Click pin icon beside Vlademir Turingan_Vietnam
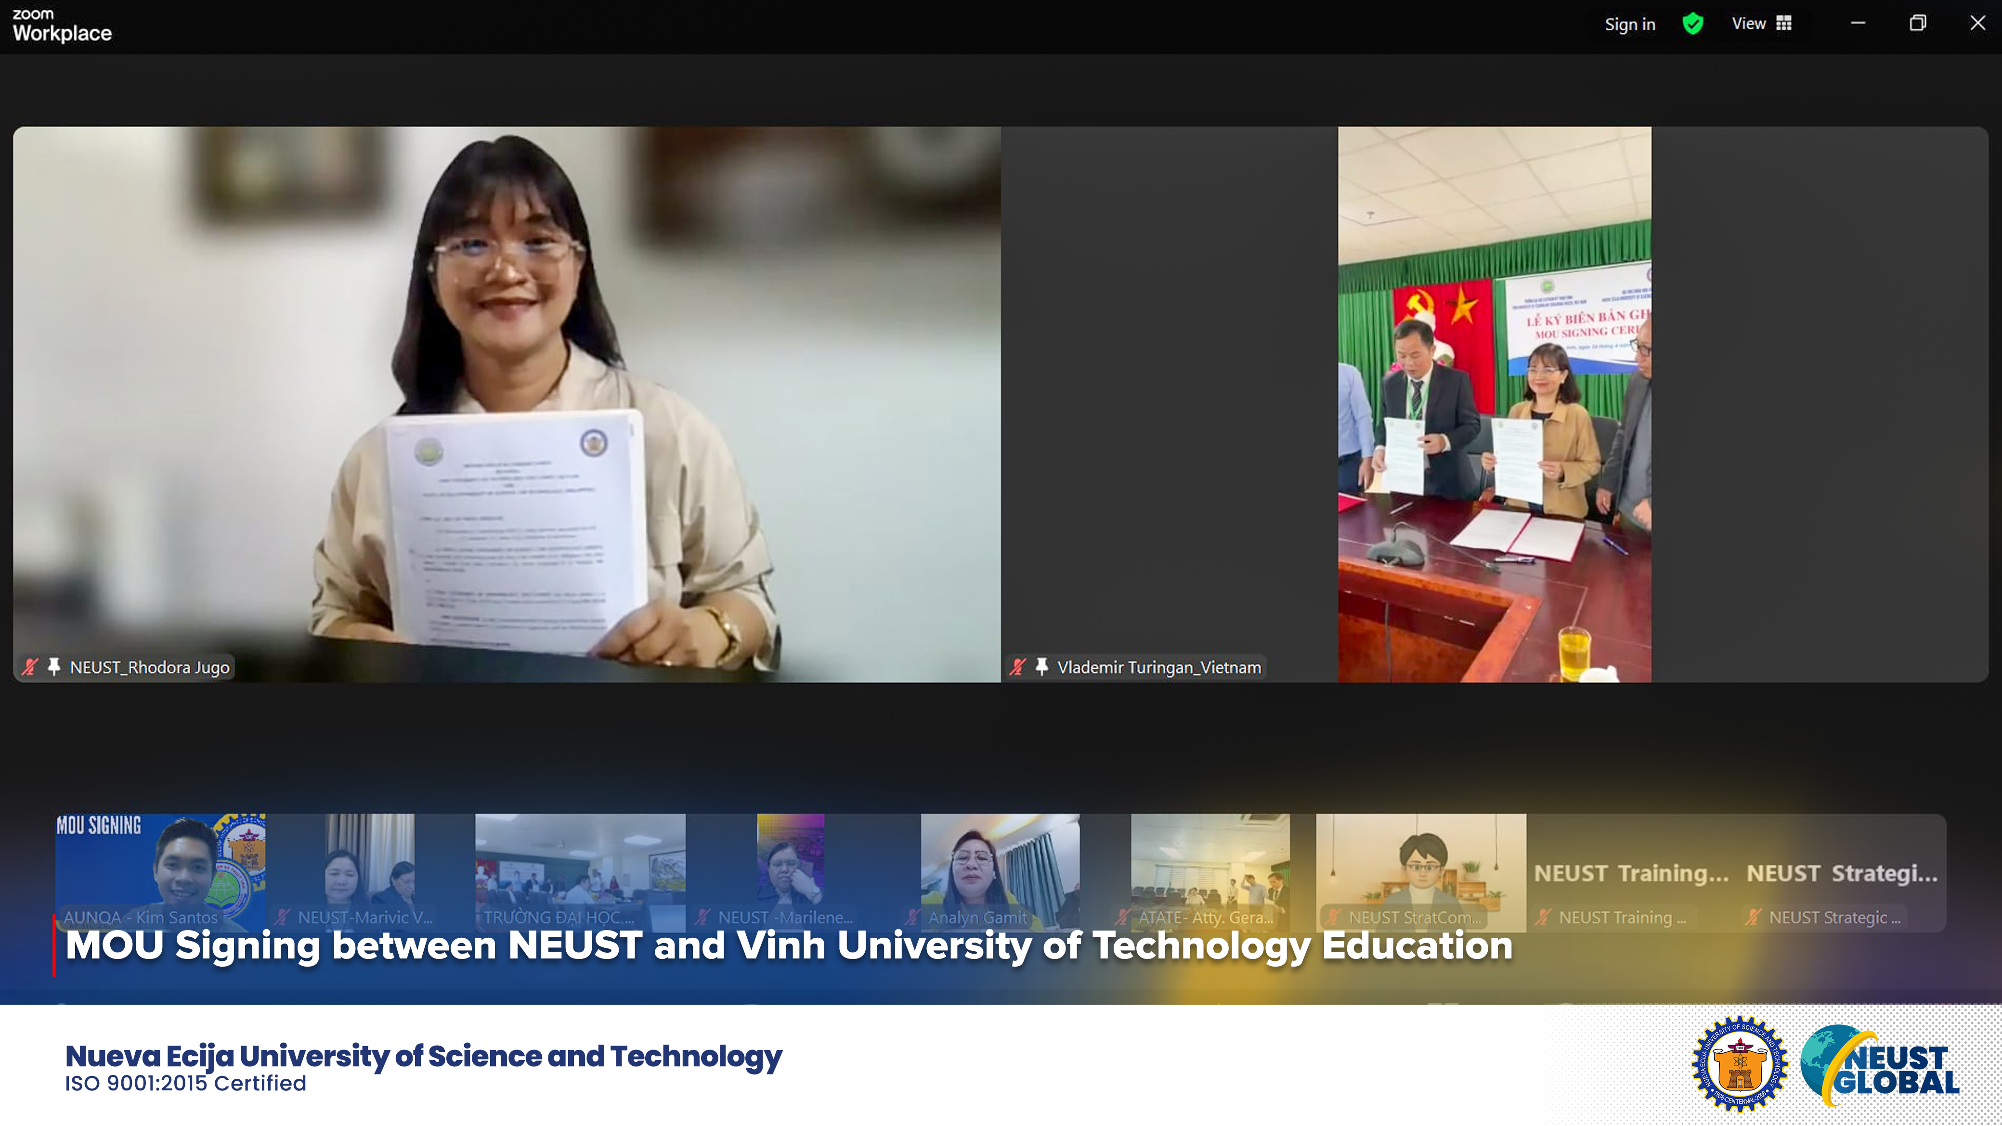The width and height of the screenshot is (2002, 1126). (x=1041, y=667)
